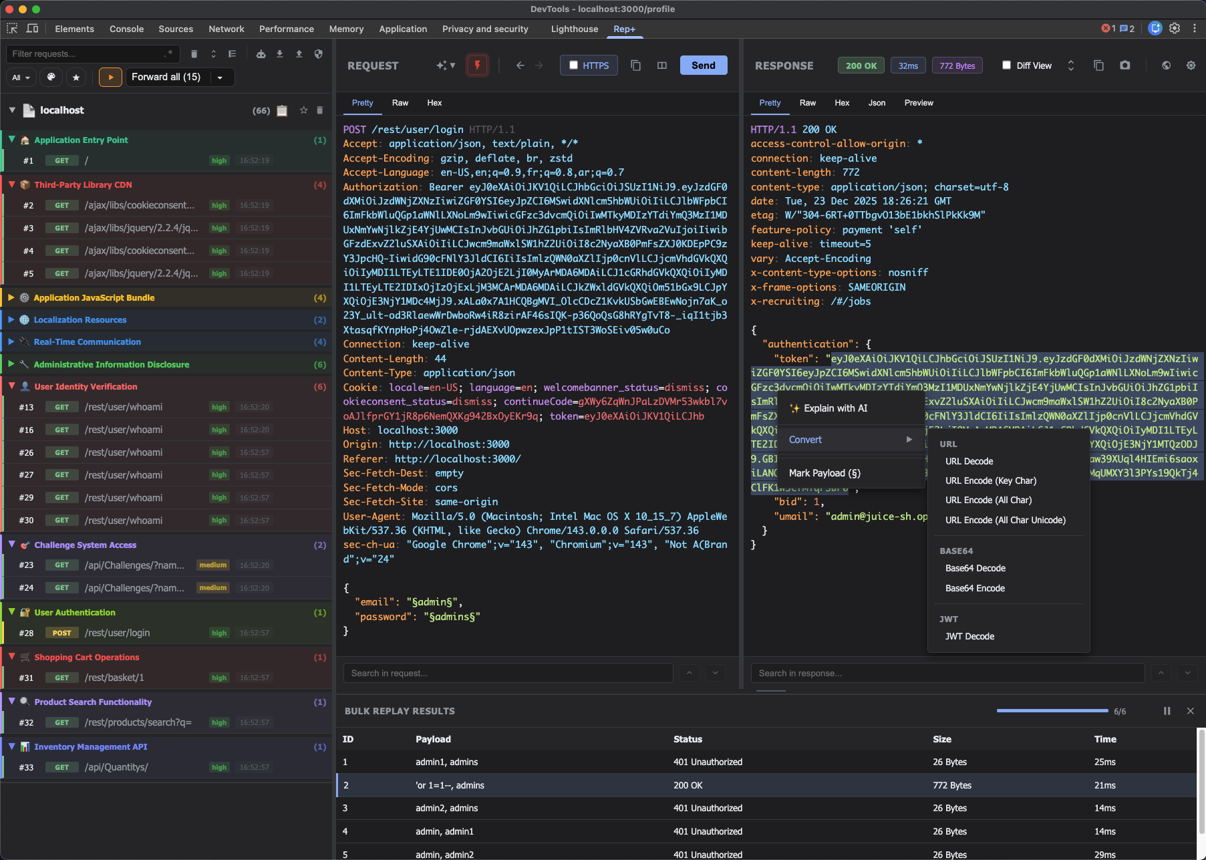This screenshot has width=1206, height=860.
Task: Collapse the User Identity Verification group
Action: click(x=11, y=386)
